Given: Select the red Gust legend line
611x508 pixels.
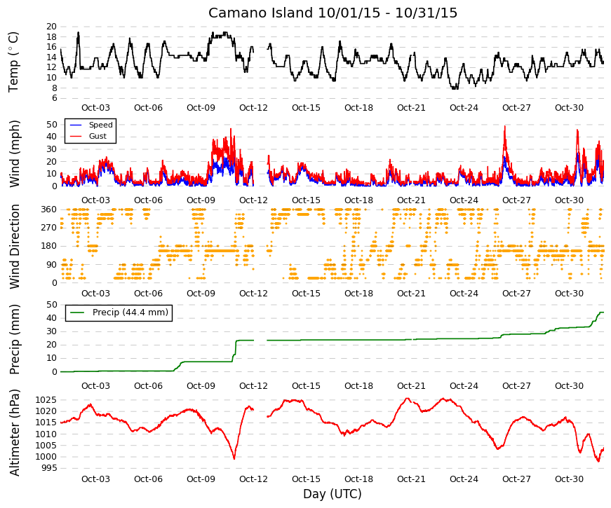Looking at the screenshot, I should [x=76, y=136].
